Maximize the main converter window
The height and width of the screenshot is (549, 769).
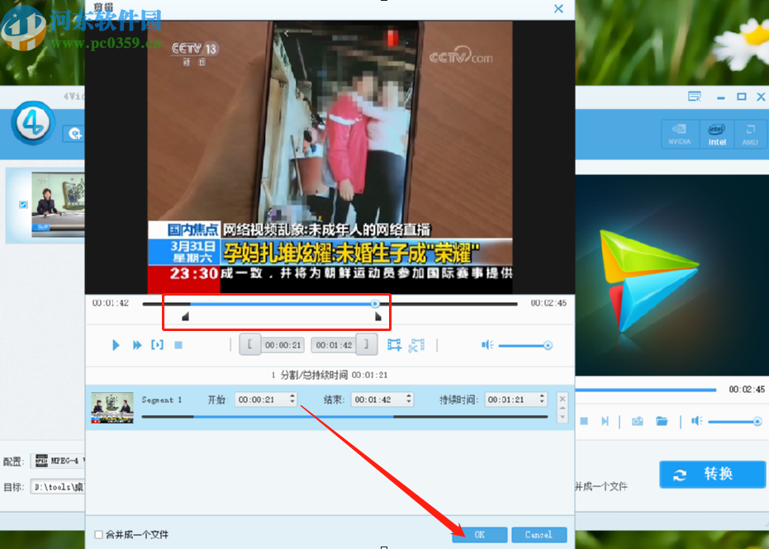(x=742, y=97)
